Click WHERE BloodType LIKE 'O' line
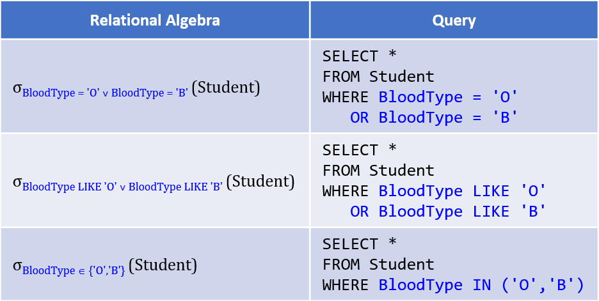The image size is (599, 301). pyautogui.click(x=434, y=190)
